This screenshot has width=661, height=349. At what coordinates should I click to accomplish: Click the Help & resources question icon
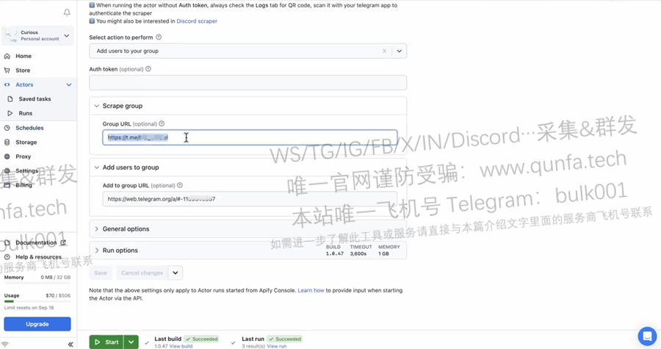tap(7, 257)
